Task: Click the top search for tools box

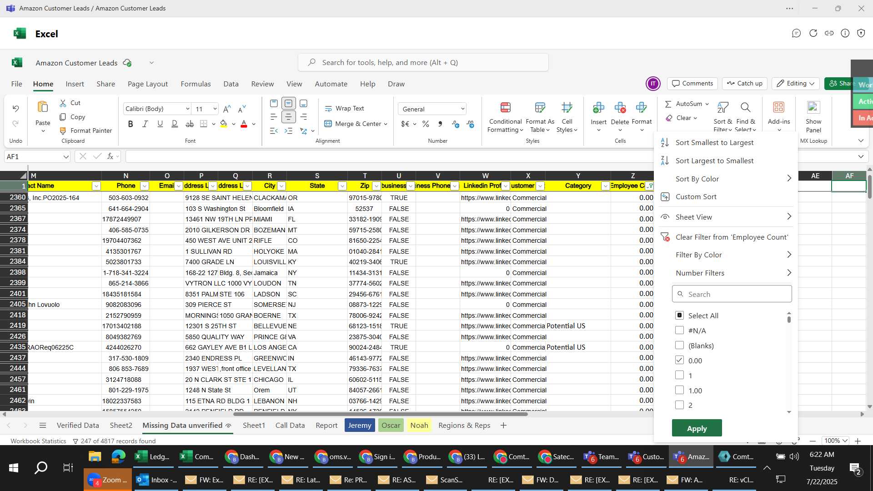Action: pyautogui.click(x=423, y=63)
